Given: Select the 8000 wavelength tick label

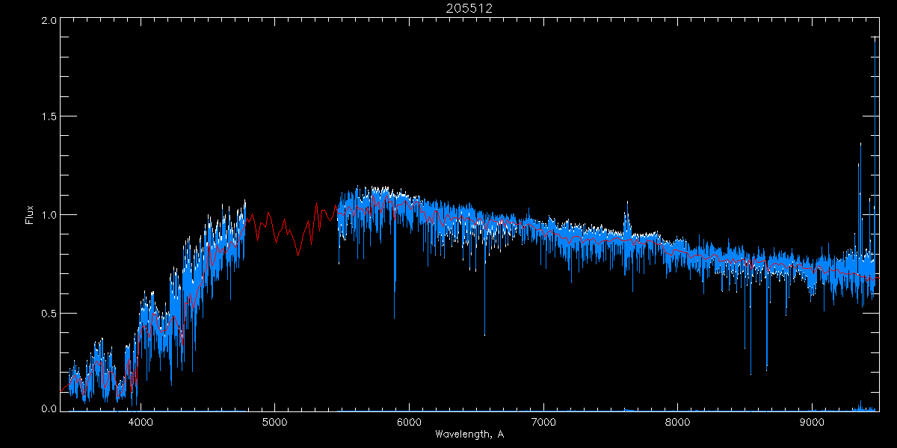Looking at the screenshot, I should click(x=678, y=422).
